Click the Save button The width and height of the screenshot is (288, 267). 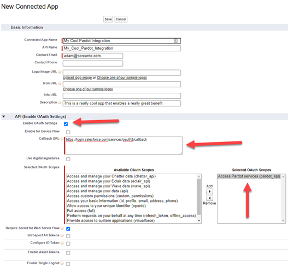coord(108,19)
